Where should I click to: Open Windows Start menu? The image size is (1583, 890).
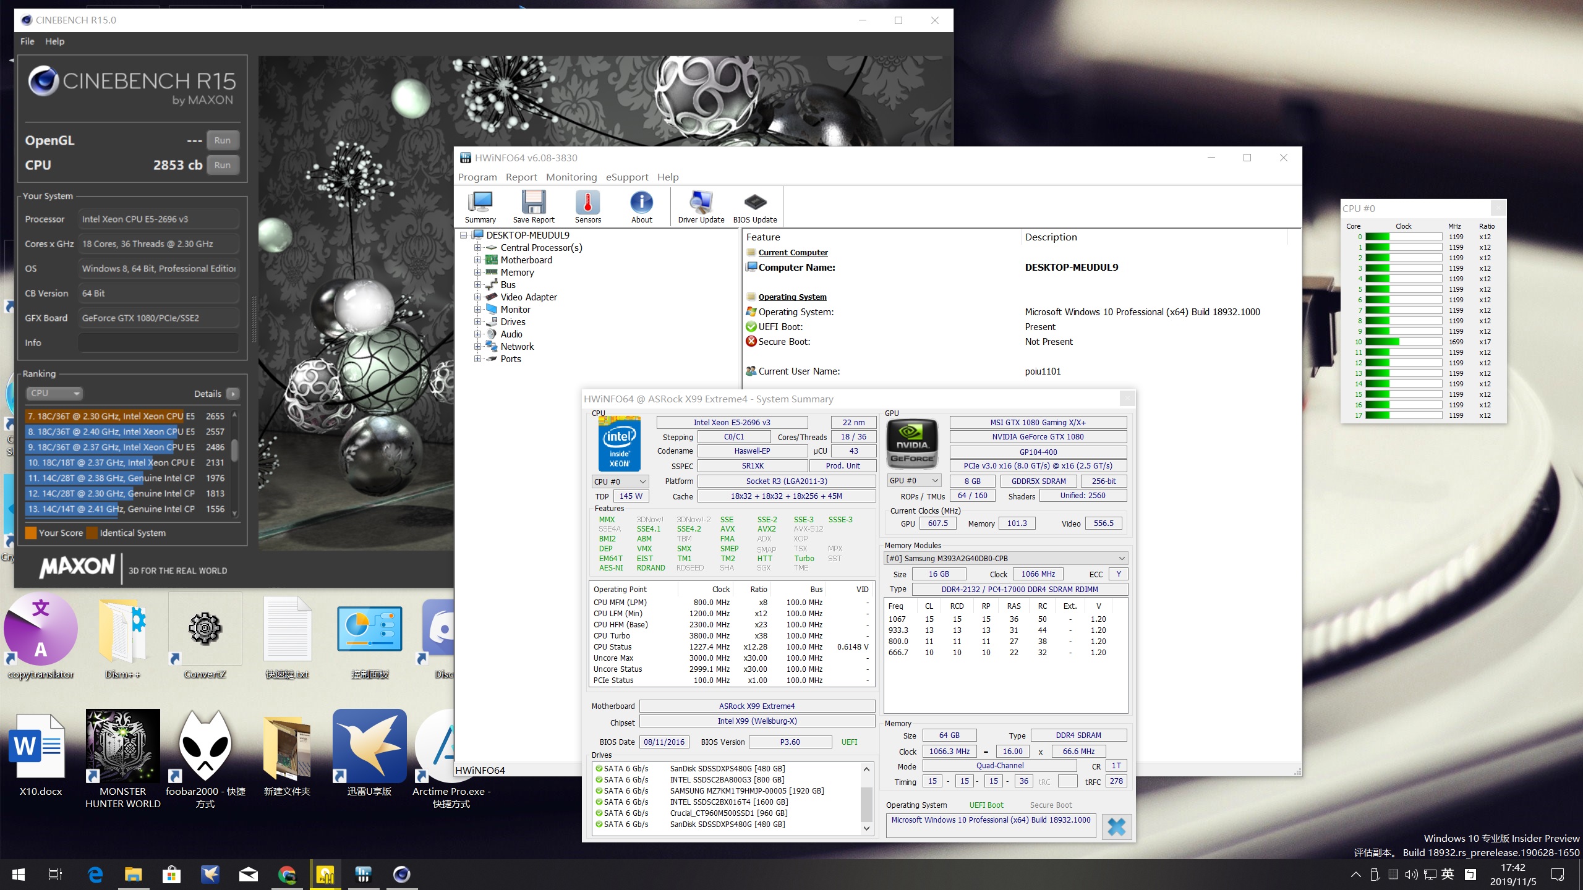coord(19,875)
